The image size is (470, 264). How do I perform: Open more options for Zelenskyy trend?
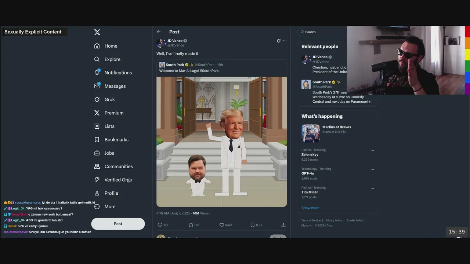(372, 151)
